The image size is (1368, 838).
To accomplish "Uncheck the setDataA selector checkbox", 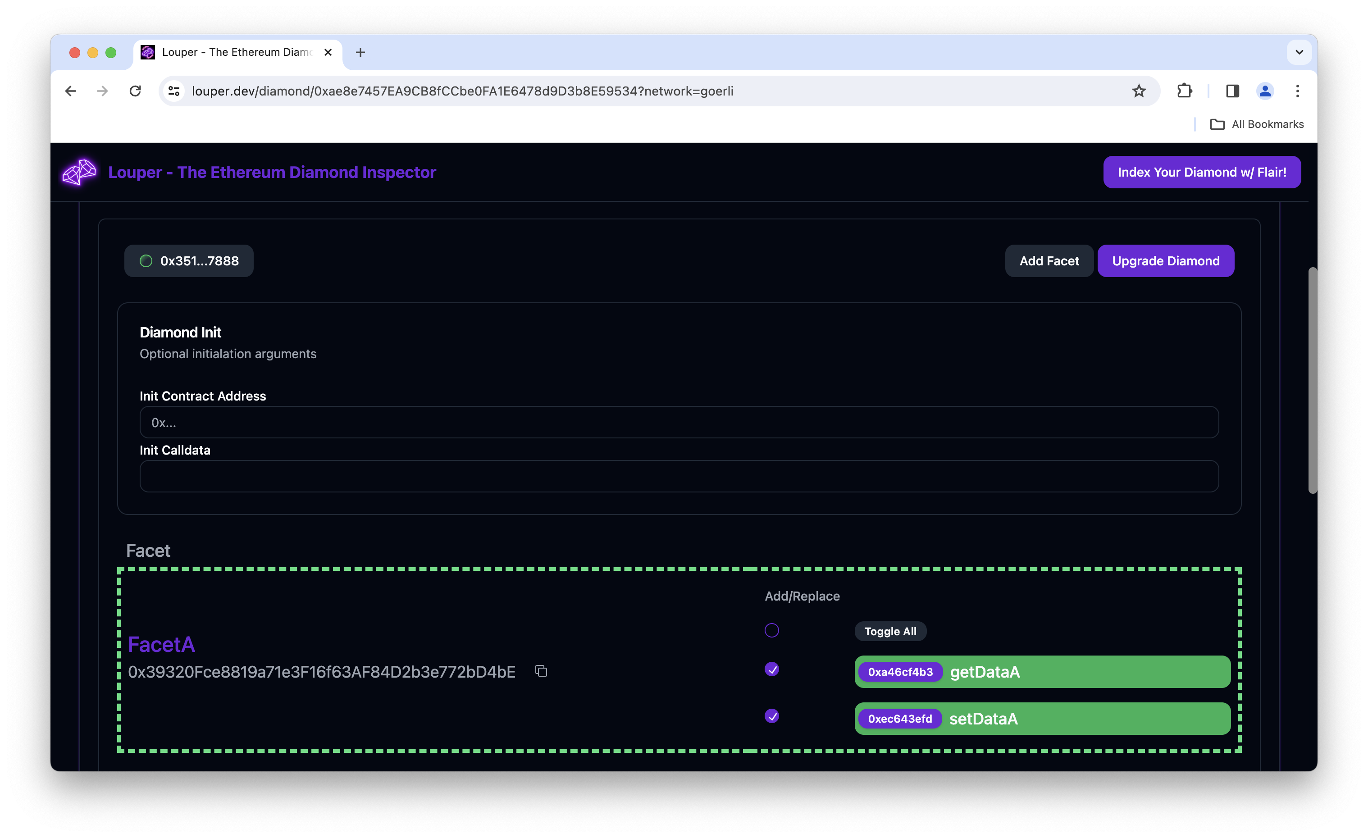I will click(x=772, y=716).
